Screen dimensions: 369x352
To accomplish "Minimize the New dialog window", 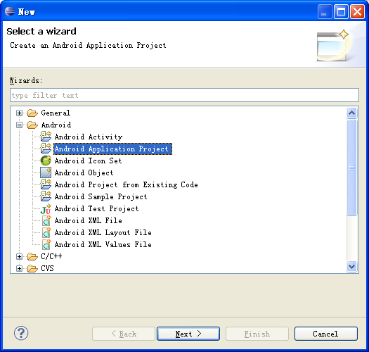I will (x=325, y=11).
